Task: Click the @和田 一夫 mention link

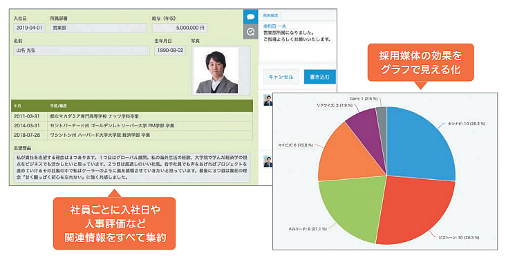Action: [x=274, y=26]
